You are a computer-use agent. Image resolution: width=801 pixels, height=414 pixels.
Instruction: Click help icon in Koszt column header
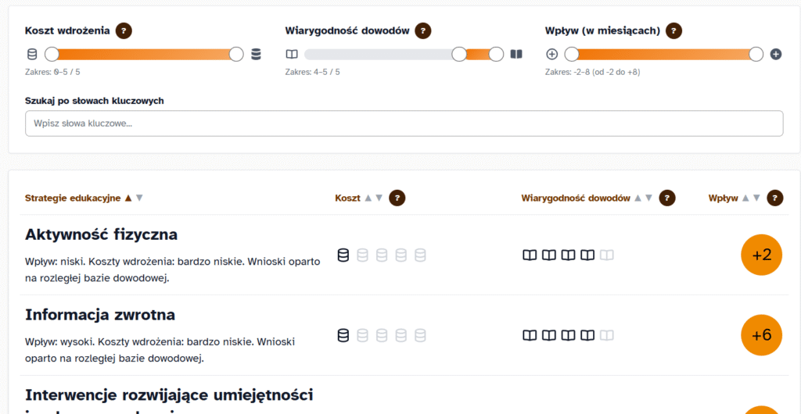click(397, 198)
